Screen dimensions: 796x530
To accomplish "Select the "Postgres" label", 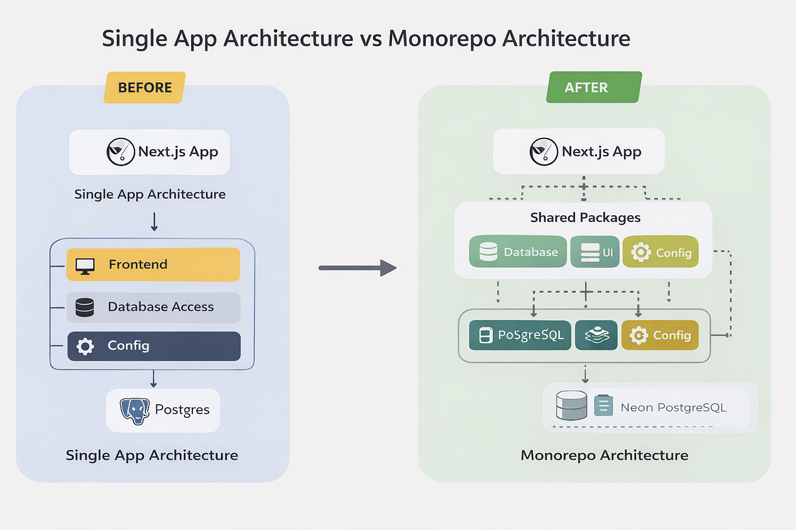I will tap(182, 409).
